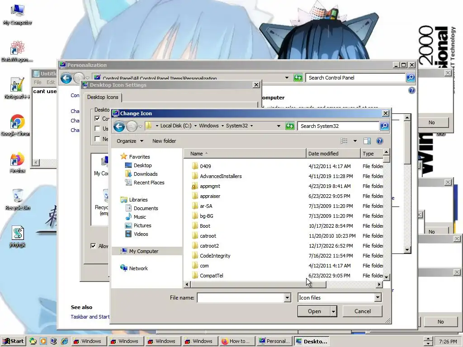Click the Search Control Panel magnifier icon
The height and width of the screenshot is (347, 463).
click(411, 78)
